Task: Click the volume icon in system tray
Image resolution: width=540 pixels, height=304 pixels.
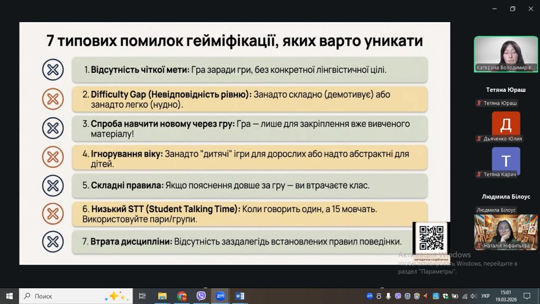Action: click(x=474, y=296)
